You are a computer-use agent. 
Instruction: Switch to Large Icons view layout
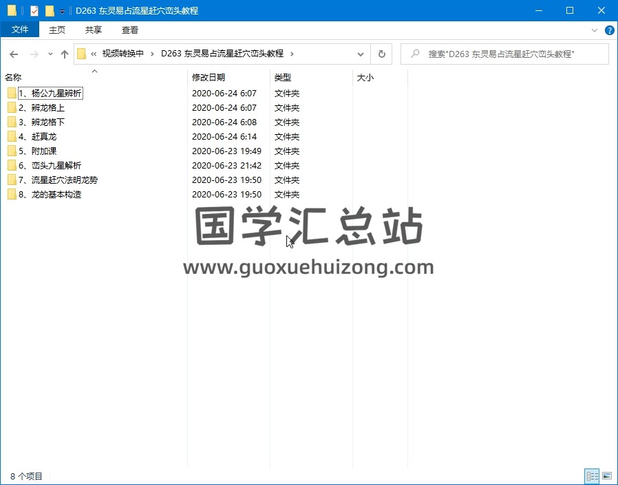tap(606, 475)
